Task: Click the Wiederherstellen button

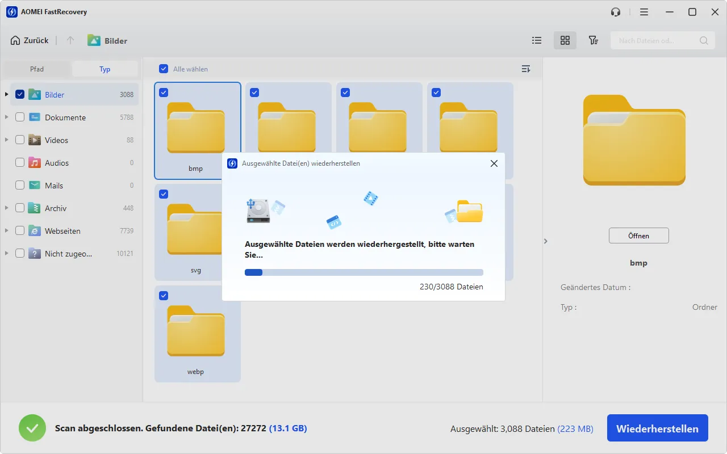Action: click(x=658, y=428)
